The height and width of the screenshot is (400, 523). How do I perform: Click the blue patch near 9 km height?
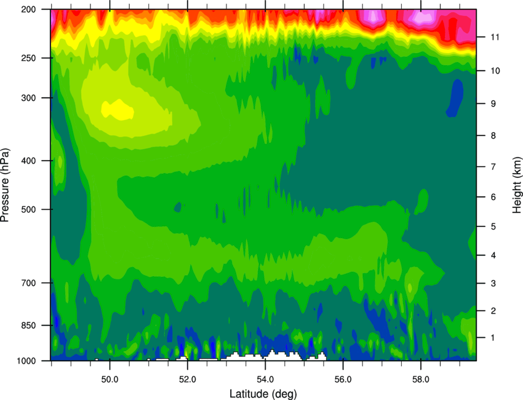click(x=455, y=98)
